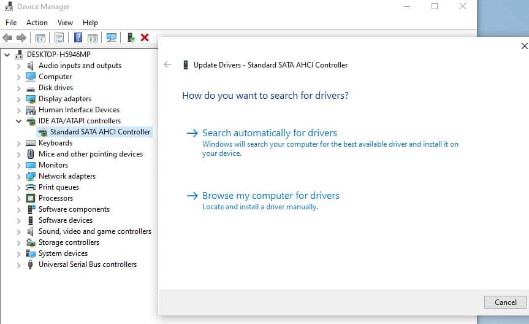Expand Sound, video and game controllers chevron

18,232
